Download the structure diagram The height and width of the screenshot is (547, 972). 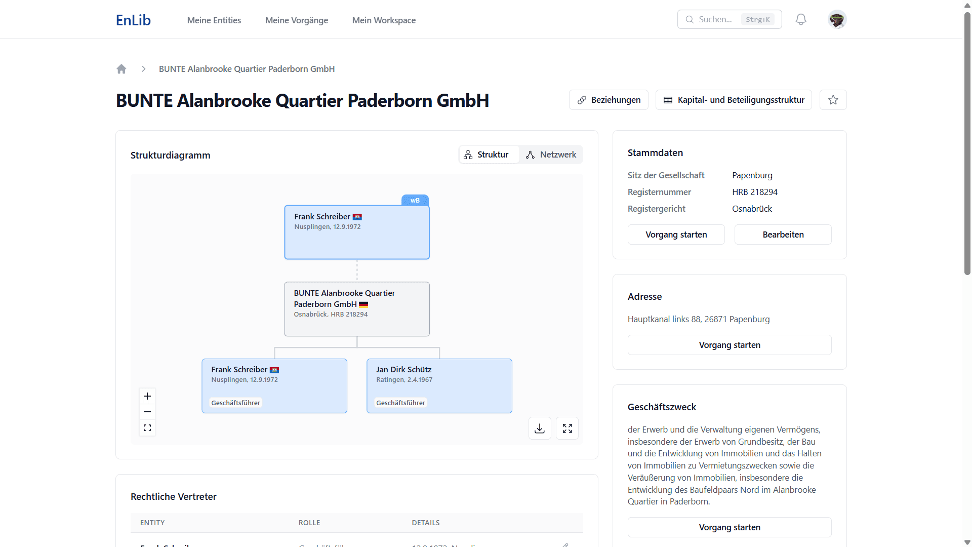540,428
